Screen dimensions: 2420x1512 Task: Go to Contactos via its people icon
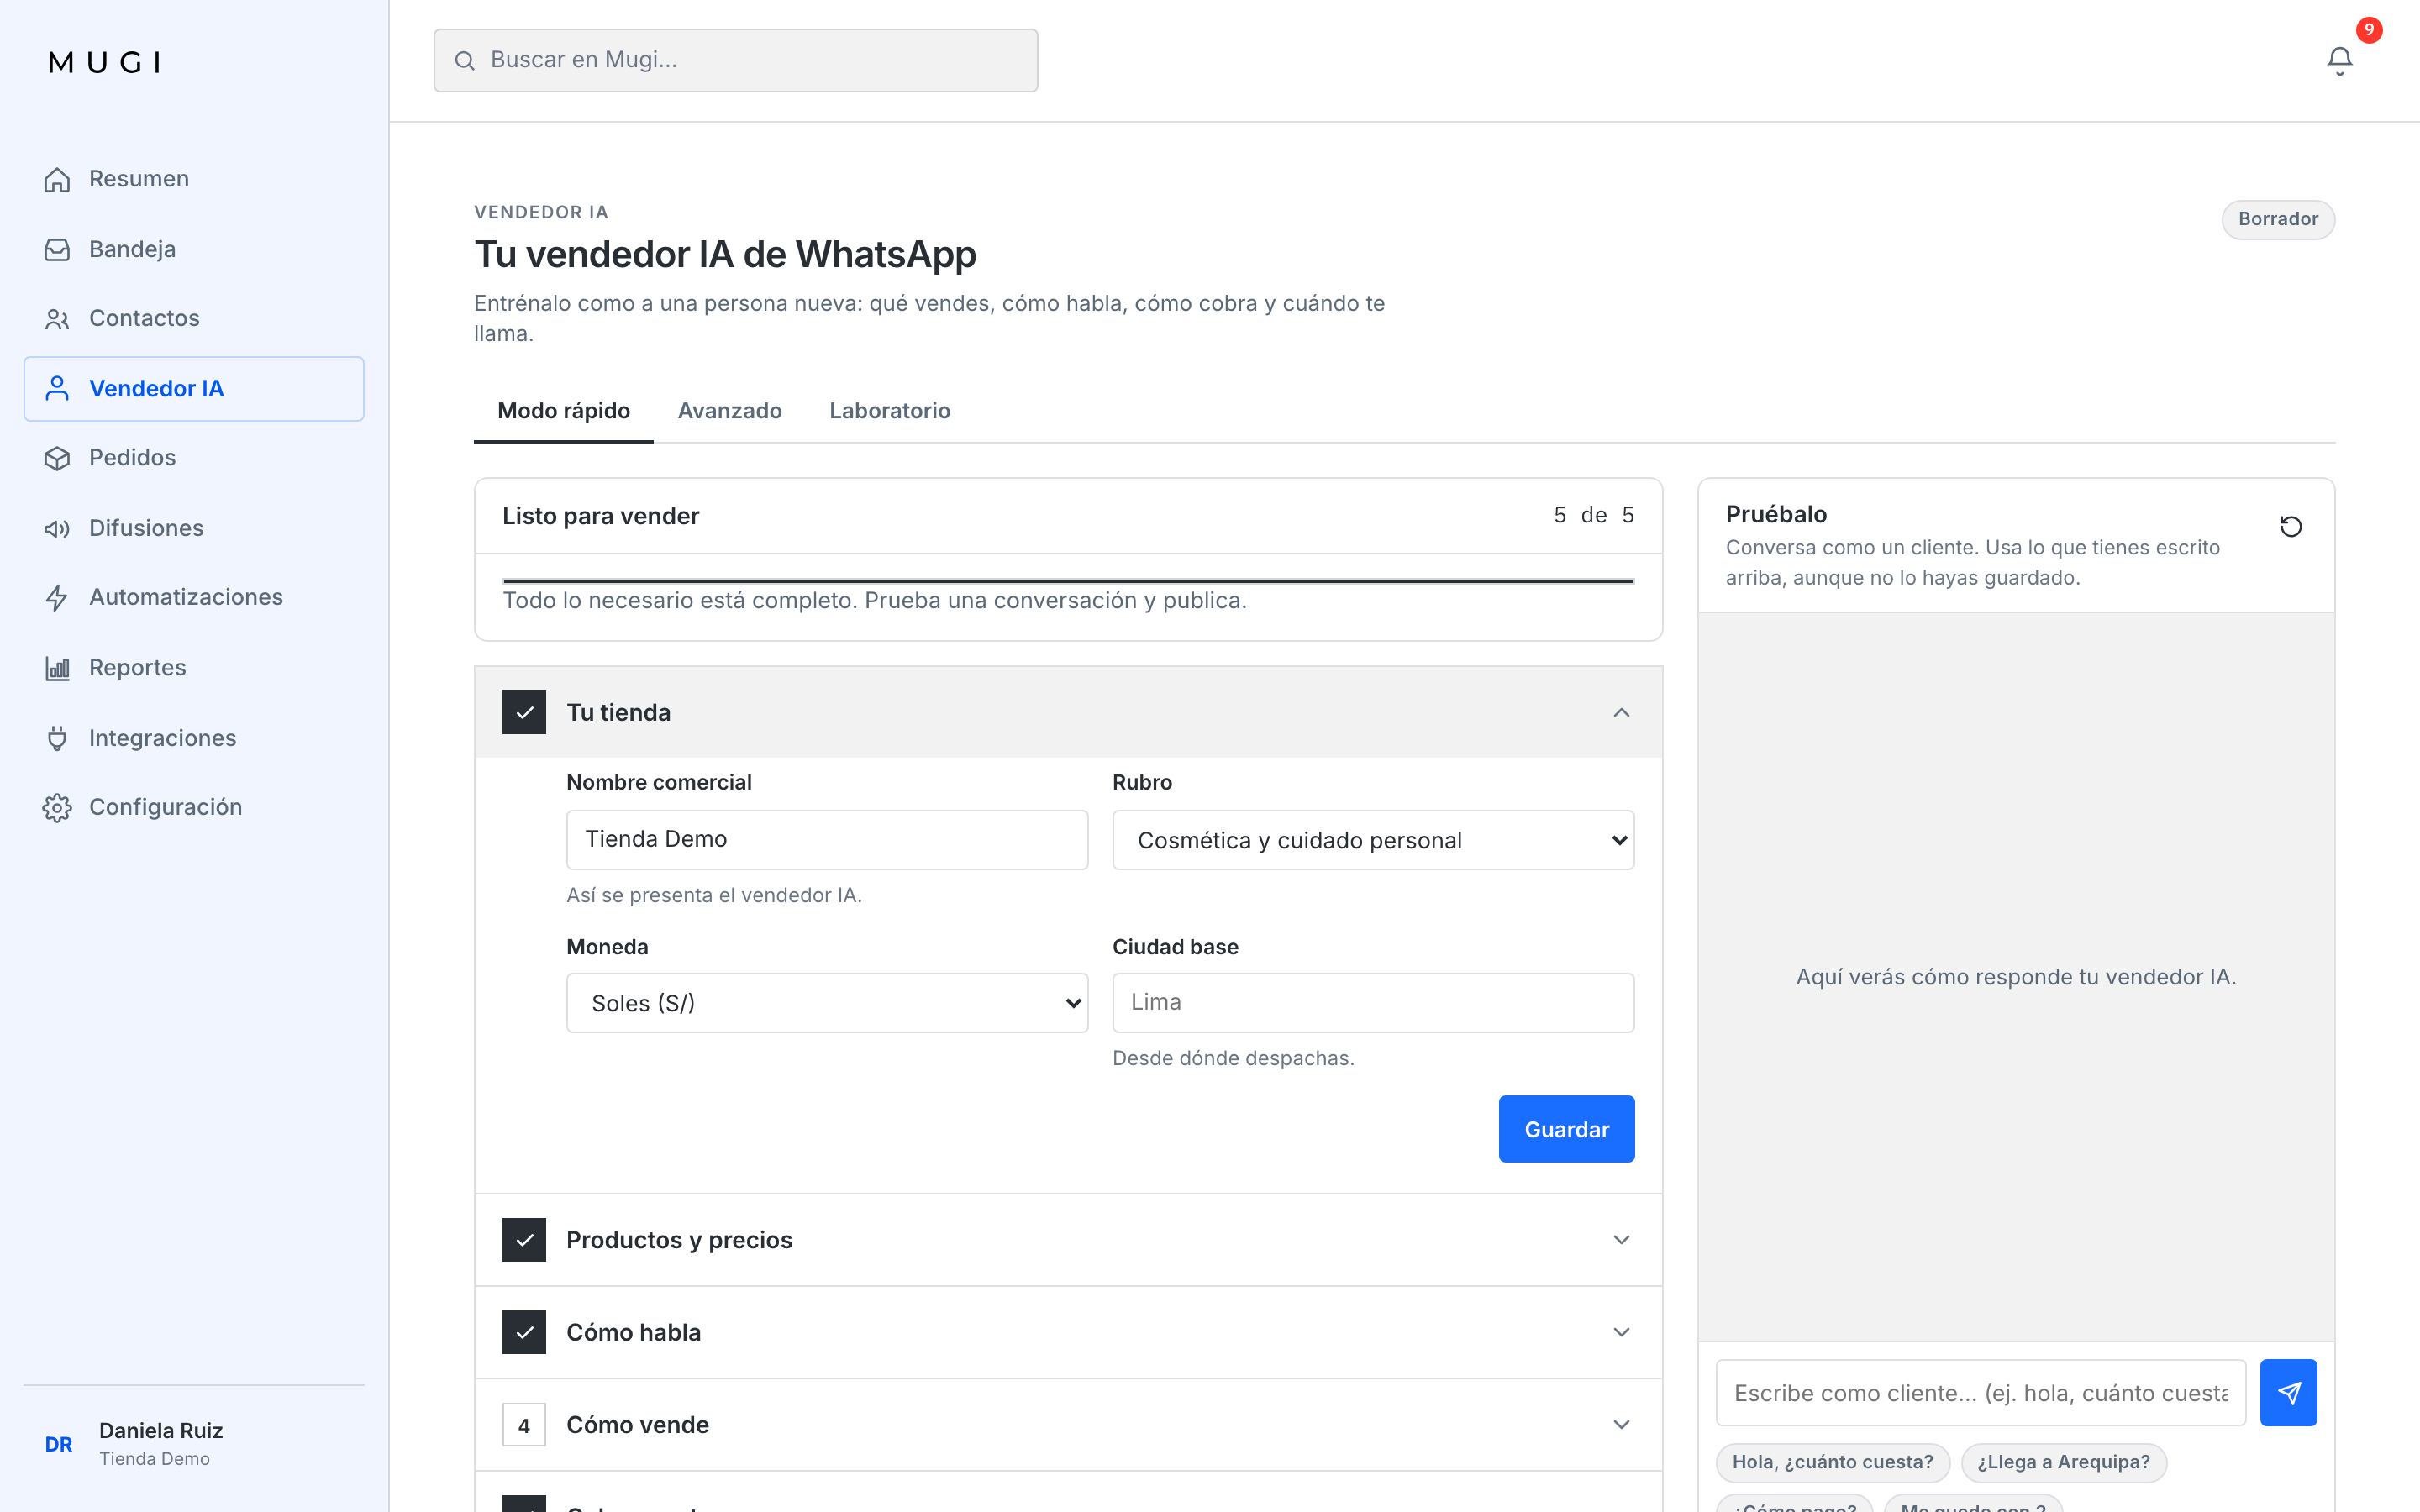click(57, 318)
